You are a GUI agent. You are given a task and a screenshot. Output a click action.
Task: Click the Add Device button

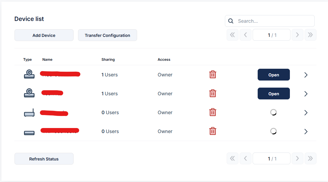click(44, 35)
